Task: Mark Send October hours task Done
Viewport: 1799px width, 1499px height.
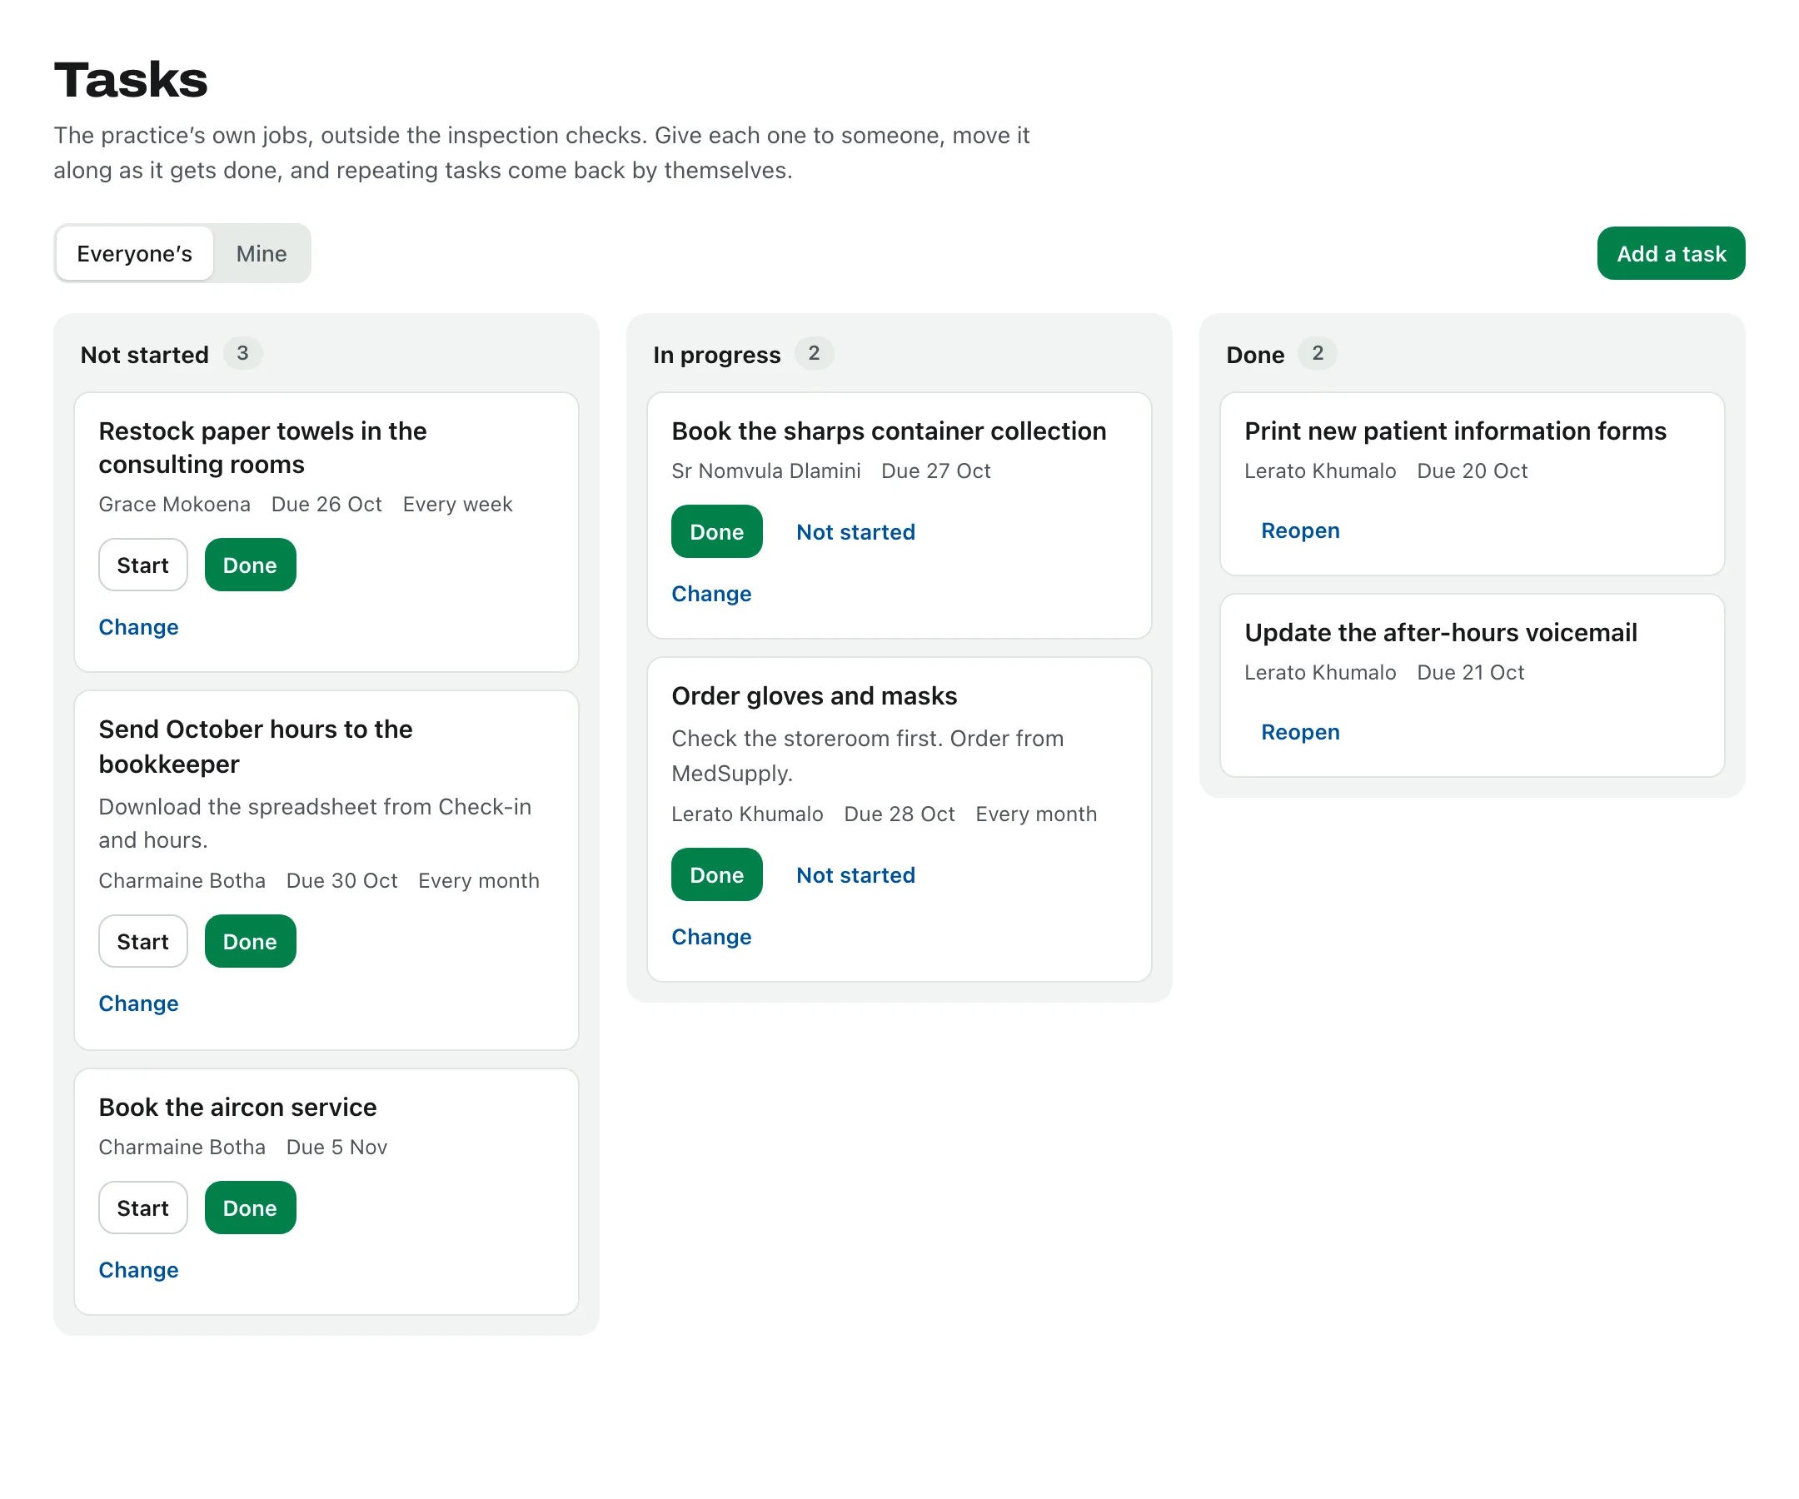Action: point(250,941)
